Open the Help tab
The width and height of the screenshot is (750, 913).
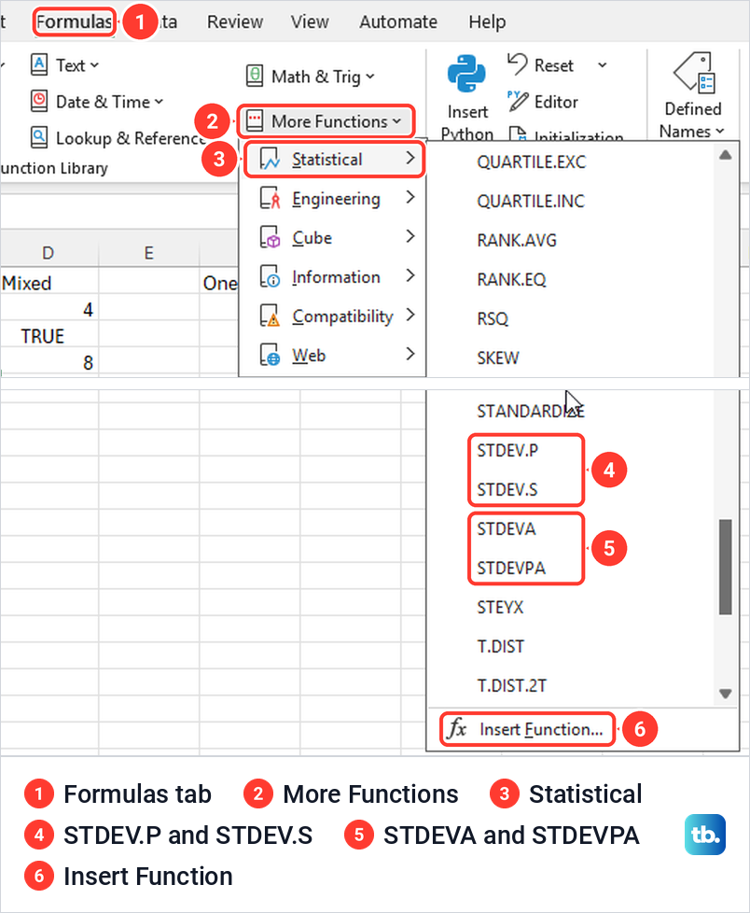click(488, 22)
